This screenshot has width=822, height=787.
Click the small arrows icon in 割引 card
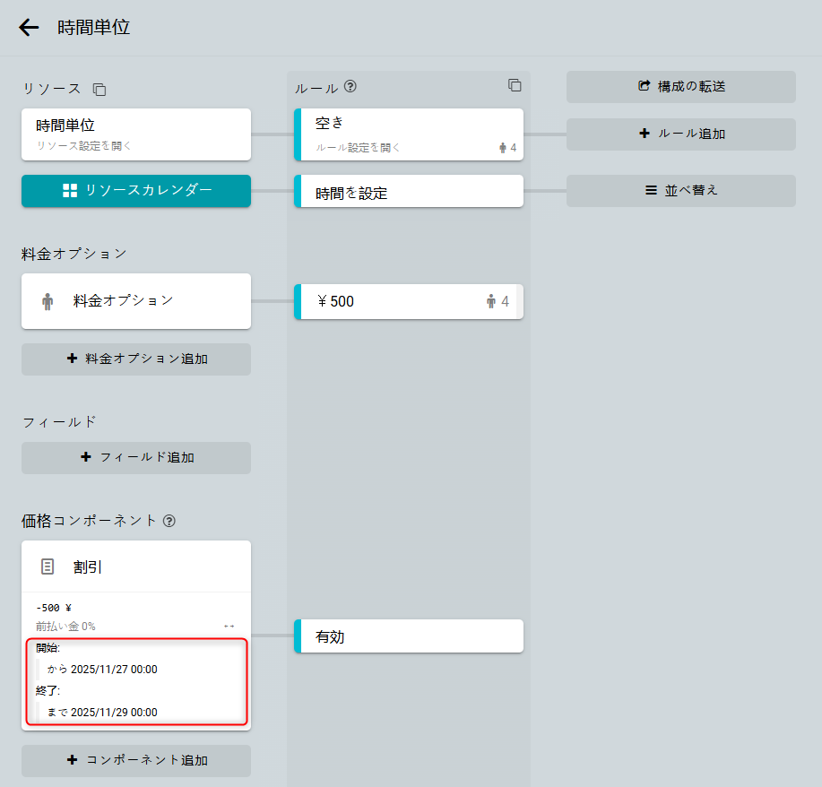[x=229, y=626]
